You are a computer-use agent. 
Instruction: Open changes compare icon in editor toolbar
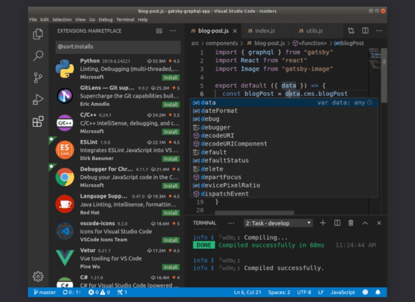[351, 31]
